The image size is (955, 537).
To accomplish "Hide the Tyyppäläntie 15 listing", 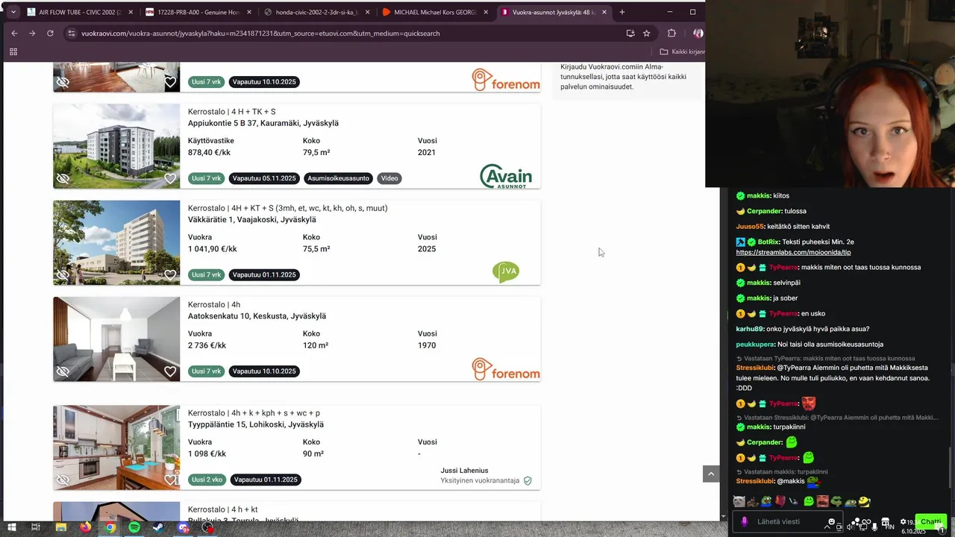I will coord(63,480).
